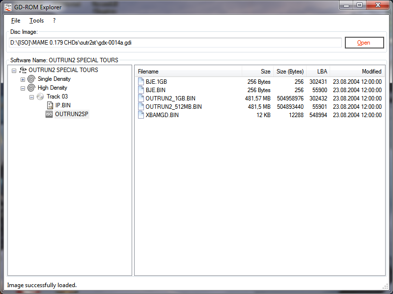Click the 481,5 MB size cell
The height and width of the screenshot is (294, 393).
click(259, 107)
